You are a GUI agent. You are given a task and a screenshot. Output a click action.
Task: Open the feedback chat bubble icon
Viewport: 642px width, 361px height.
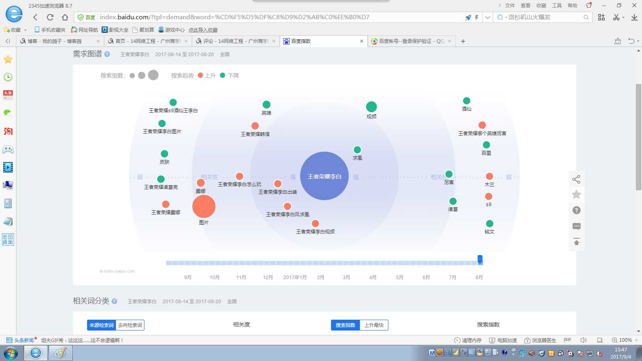click(577, 226)
